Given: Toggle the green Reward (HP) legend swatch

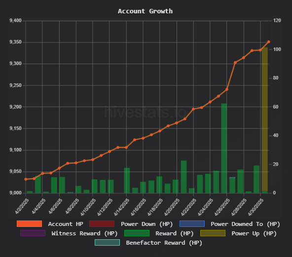Looking at the screenshot, I should [x=137, y=233].
